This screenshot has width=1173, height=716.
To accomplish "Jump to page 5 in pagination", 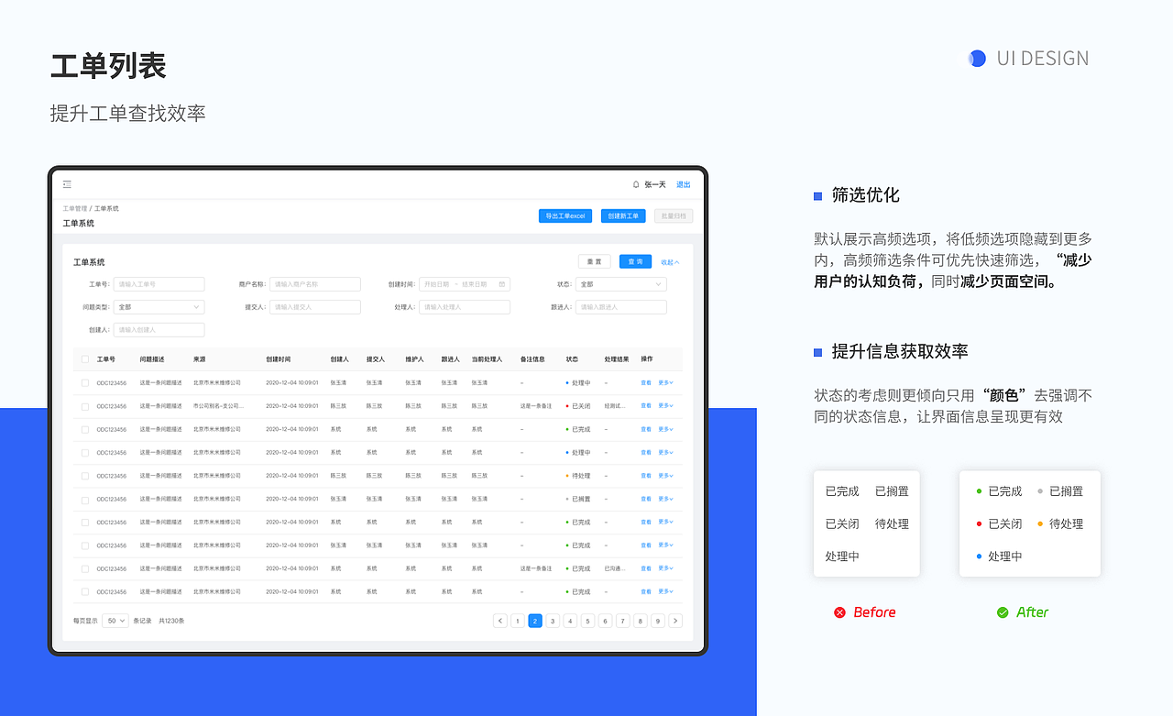I will pos(586,621).
